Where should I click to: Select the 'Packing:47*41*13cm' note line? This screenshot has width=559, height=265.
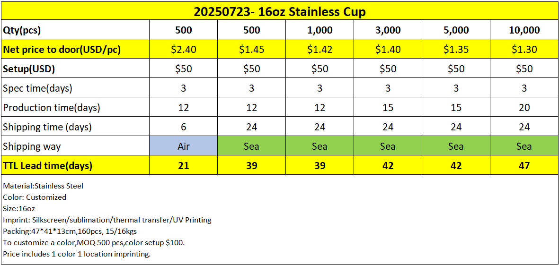[70, 231]
